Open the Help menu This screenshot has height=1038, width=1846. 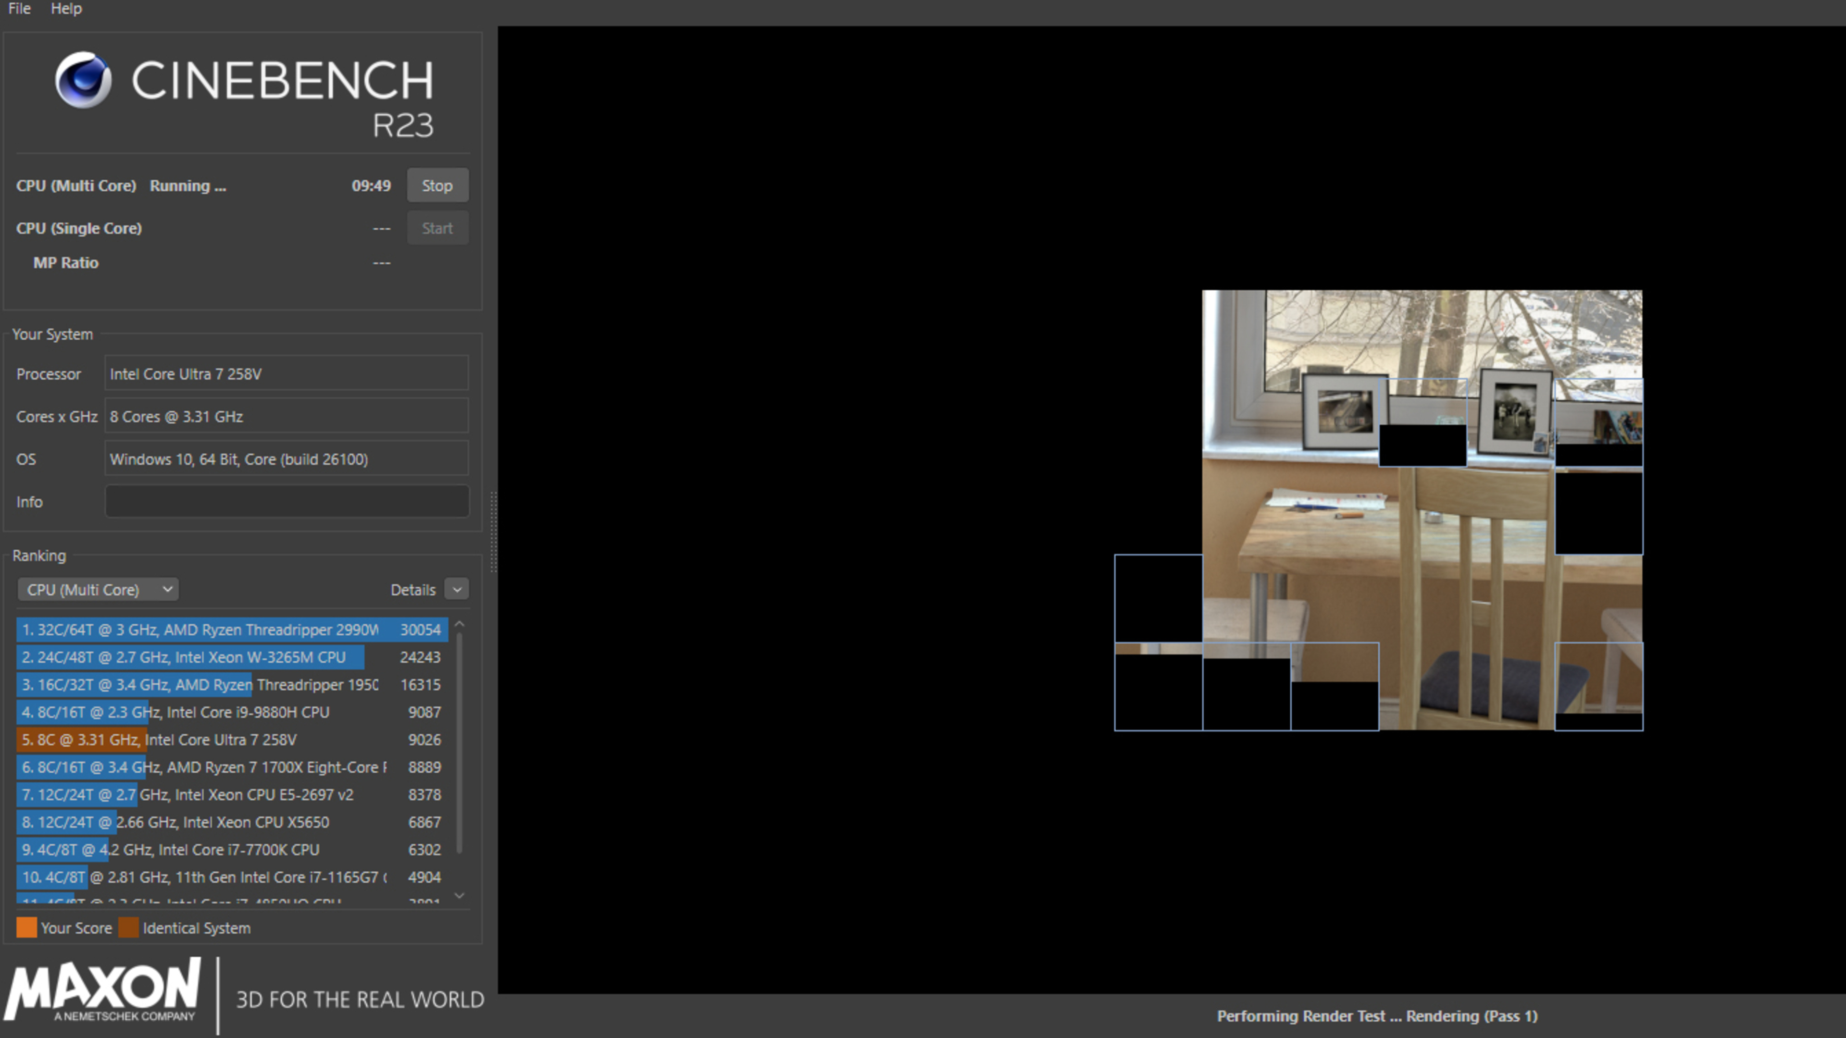[66, 9]
